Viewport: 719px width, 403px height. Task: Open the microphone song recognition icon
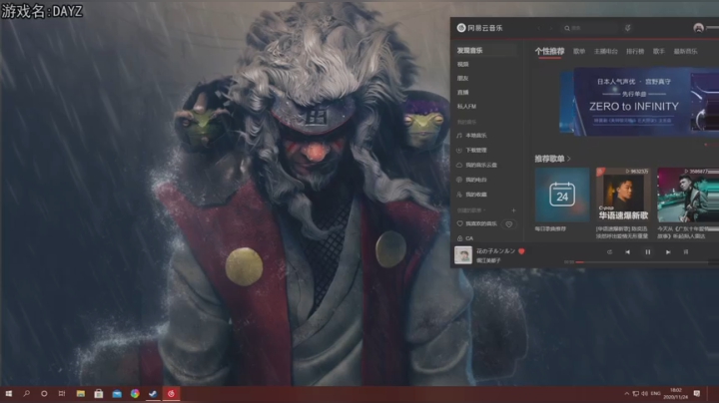[x=628, y=28]
